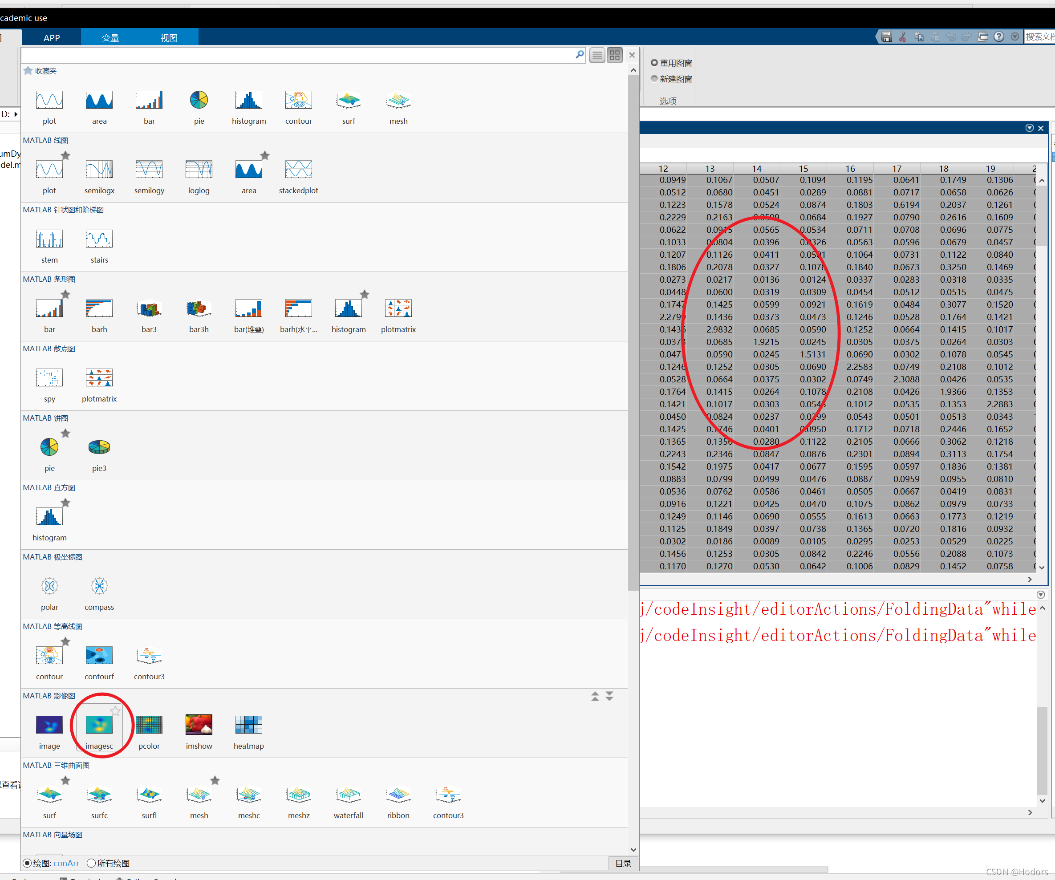
Task: Switch to the 视图 ribbon tab
Action: [169, 37]
